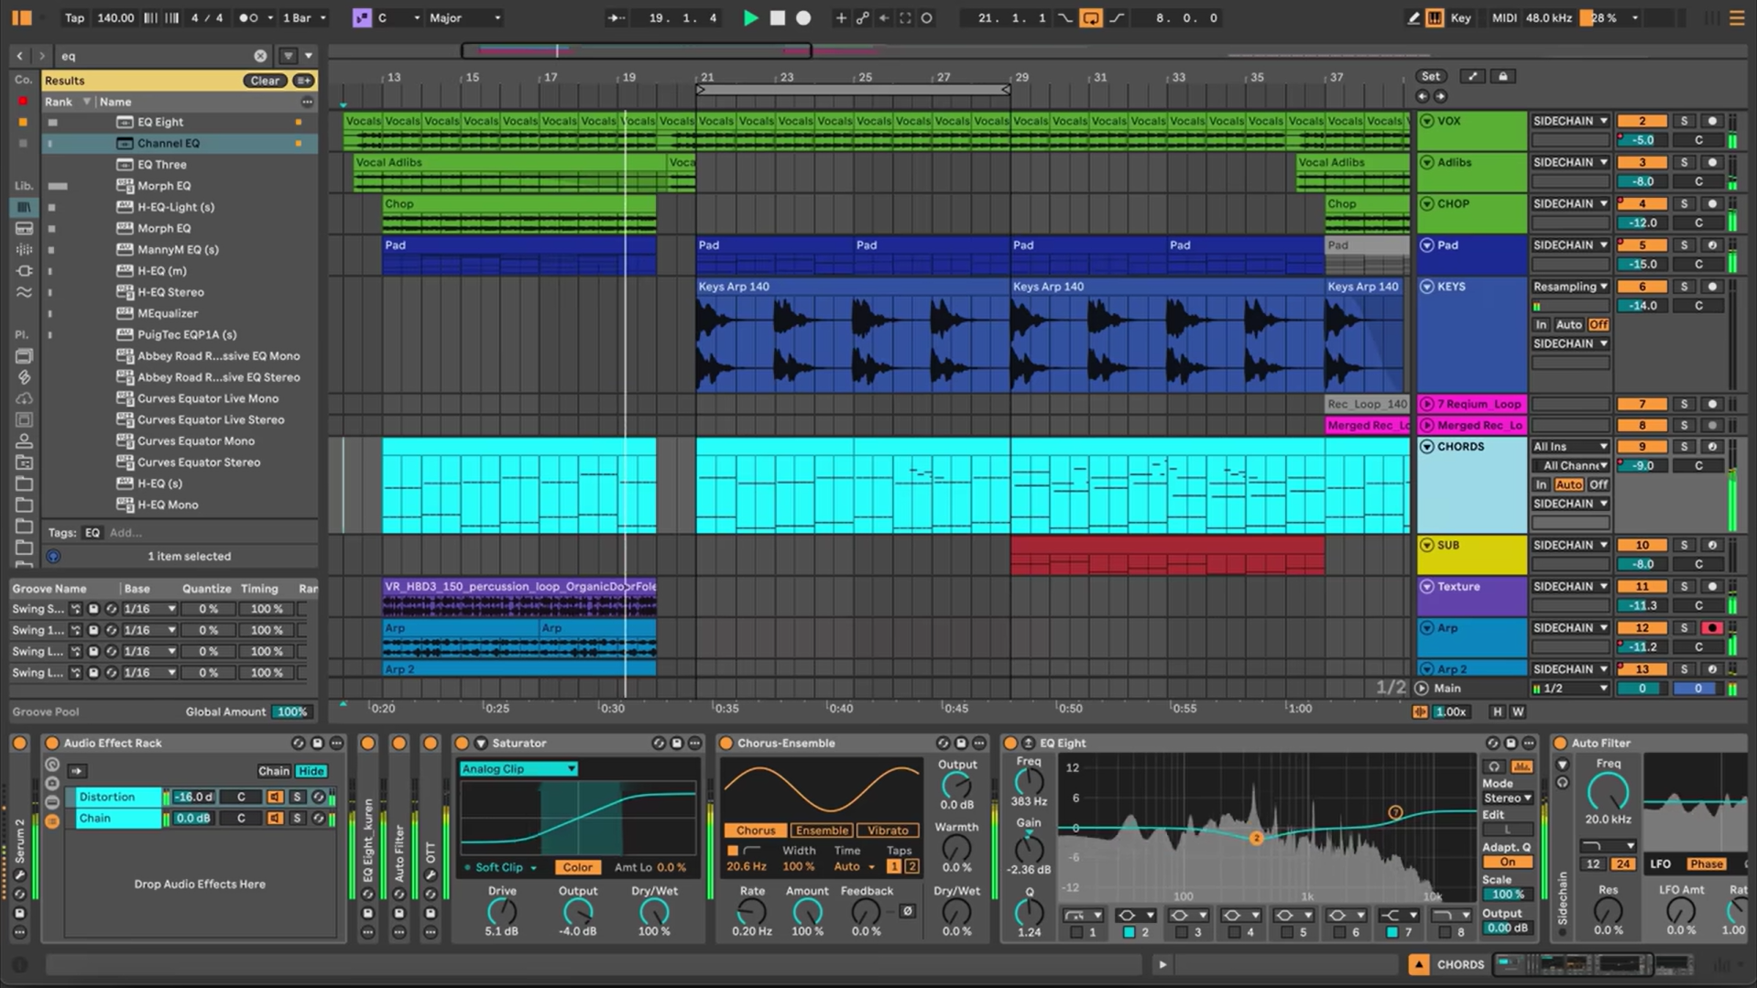
Task: Disarm the Arp track record button
Action: click(x=1711, y=628)
